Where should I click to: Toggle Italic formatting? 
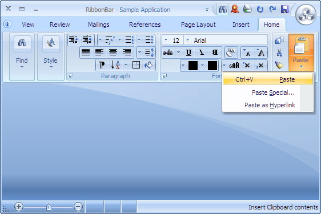[x=202, y=53]
